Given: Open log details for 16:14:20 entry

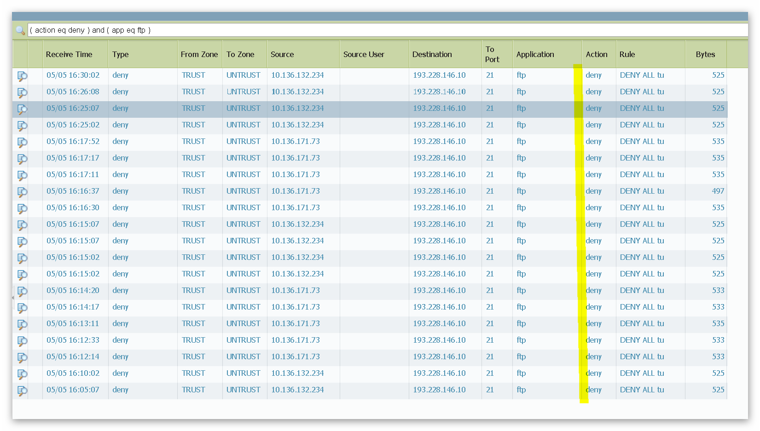Looking at the screenshot, I should tap(22, 291).
